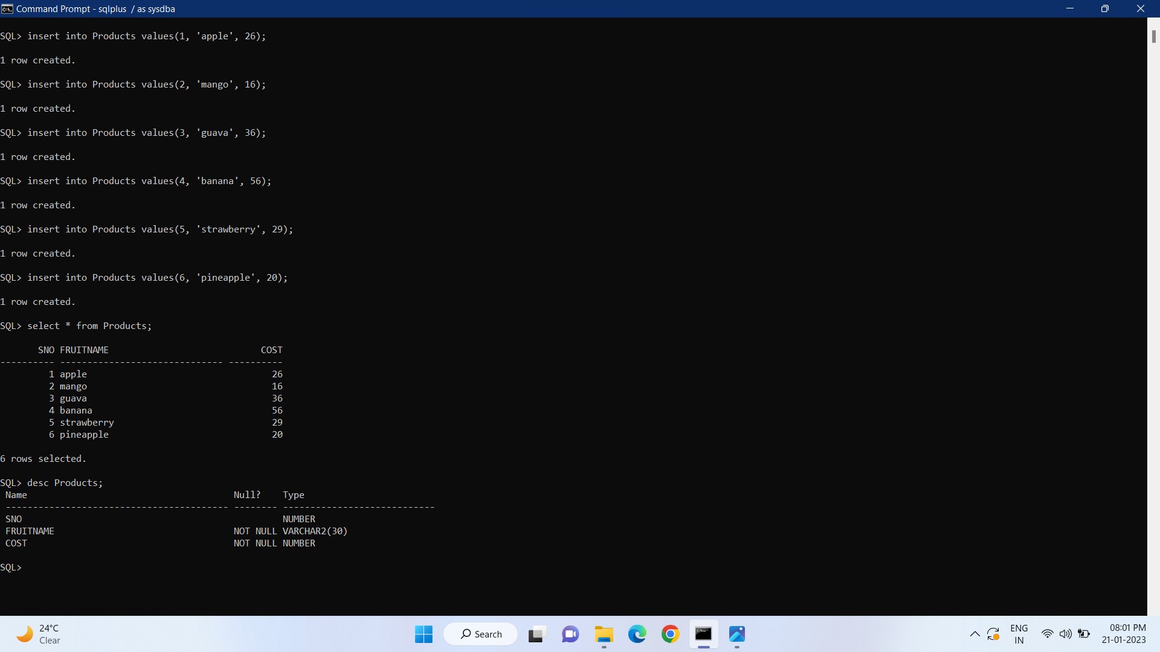Viewport: 1160px width, 652px height.
Task: Open the Wi-Fi network tray icon
Action: click(1047, 634)
